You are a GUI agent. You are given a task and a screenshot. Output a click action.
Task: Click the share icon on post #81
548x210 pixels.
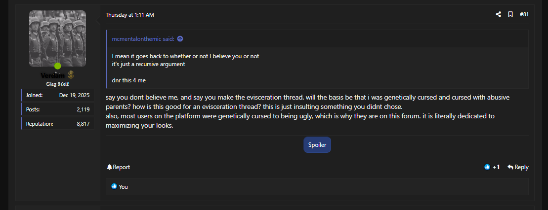(x=499, y=15)
